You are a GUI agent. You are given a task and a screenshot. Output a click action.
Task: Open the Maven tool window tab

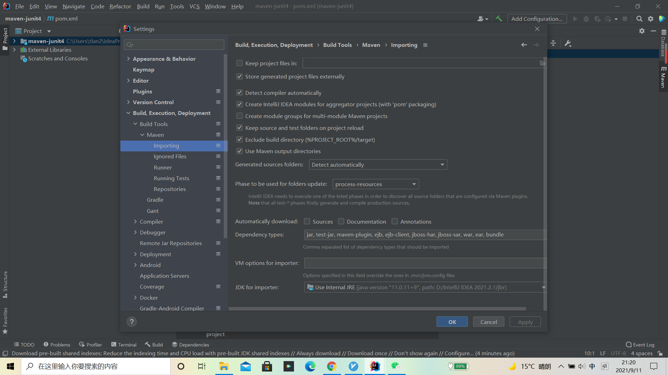[663, 78]
